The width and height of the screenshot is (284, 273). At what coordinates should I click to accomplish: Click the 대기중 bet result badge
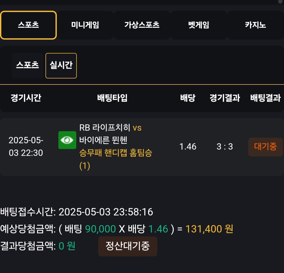tap(265, 147)
